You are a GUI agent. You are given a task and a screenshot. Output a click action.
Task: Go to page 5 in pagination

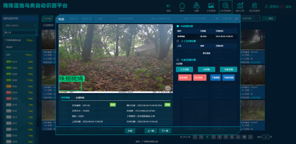pyautogui.click(x=226, y=137)
